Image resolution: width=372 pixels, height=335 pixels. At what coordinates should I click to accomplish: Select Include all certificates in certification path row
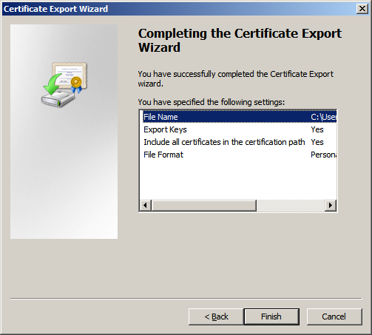coord(240,142)
